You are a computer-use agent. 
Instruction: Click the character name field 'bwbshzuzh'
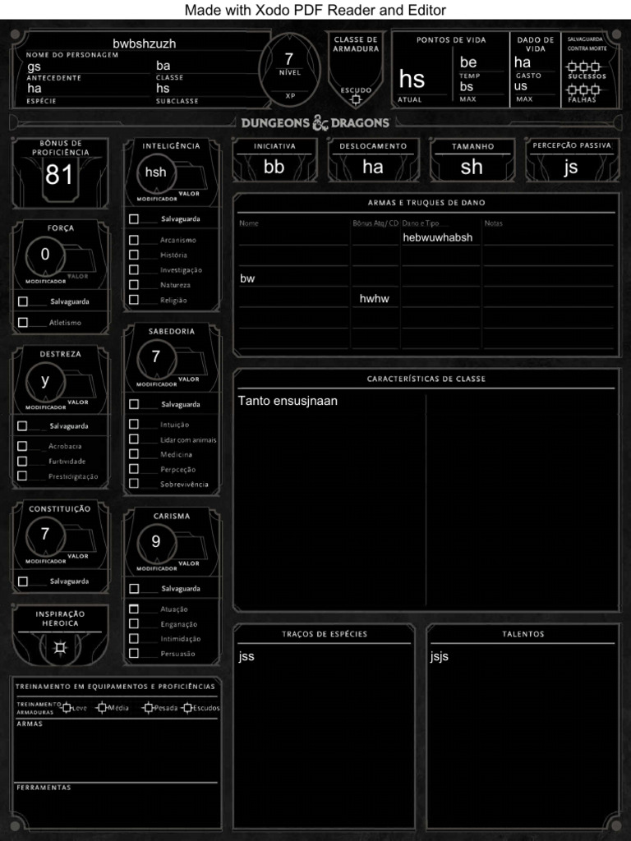pyautogui.click(x=145, y=44)
